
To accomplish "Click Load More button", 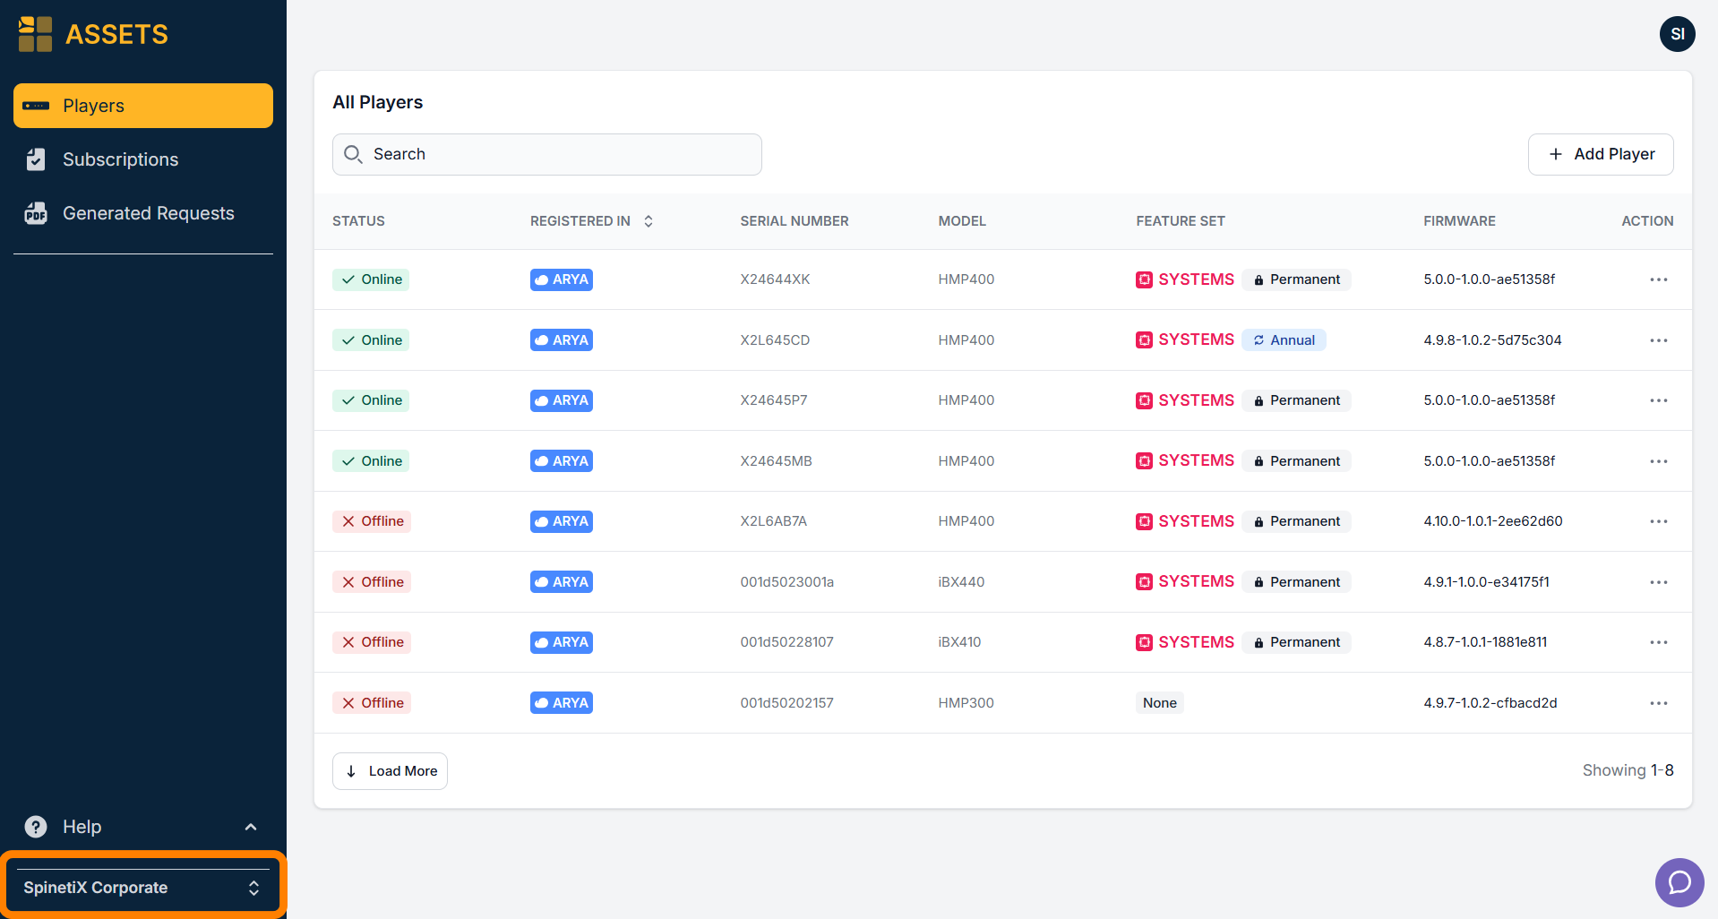I will pos(390,771).
